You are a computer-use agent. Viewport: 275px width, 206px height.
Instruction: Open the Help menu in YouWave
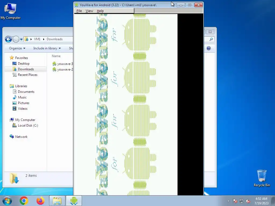100,11
